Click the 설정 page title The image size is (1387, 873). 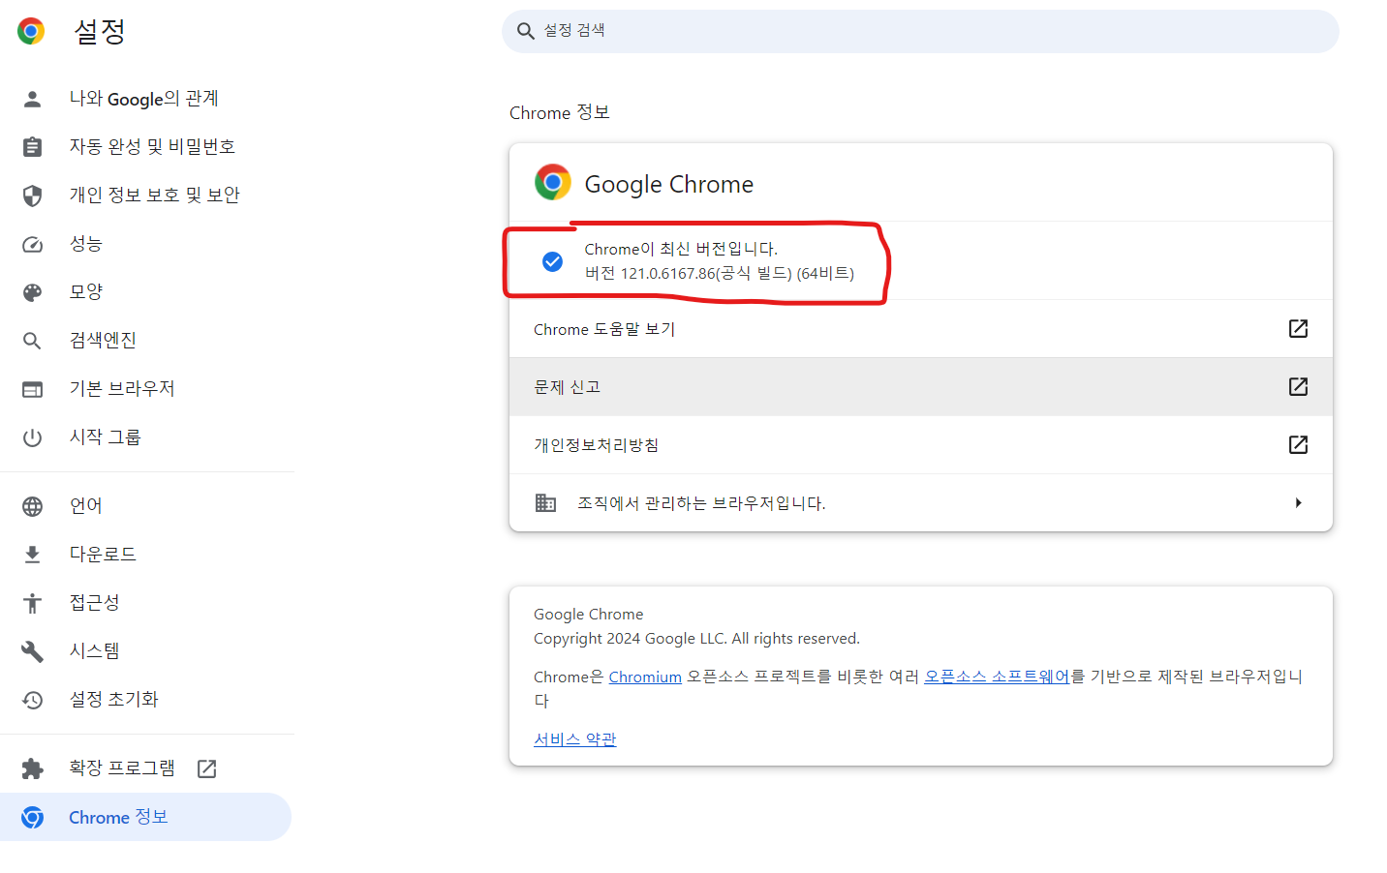100,31
